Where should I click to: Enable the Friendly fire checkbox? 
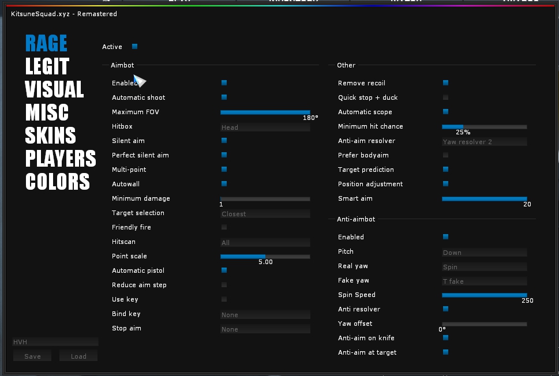click(x=224, y=227)
